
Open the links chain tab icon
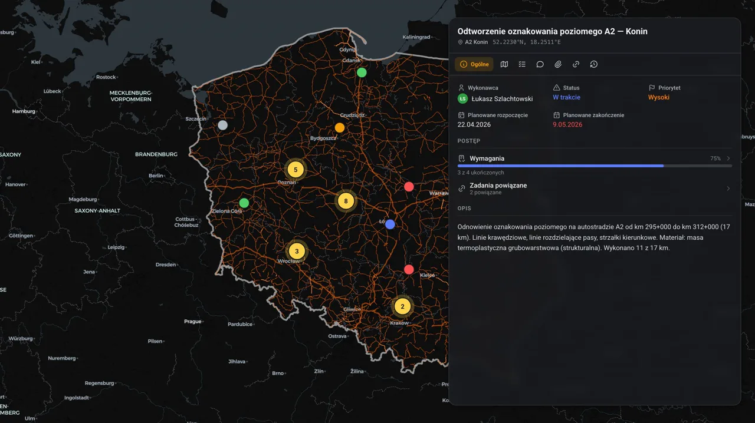576,64
